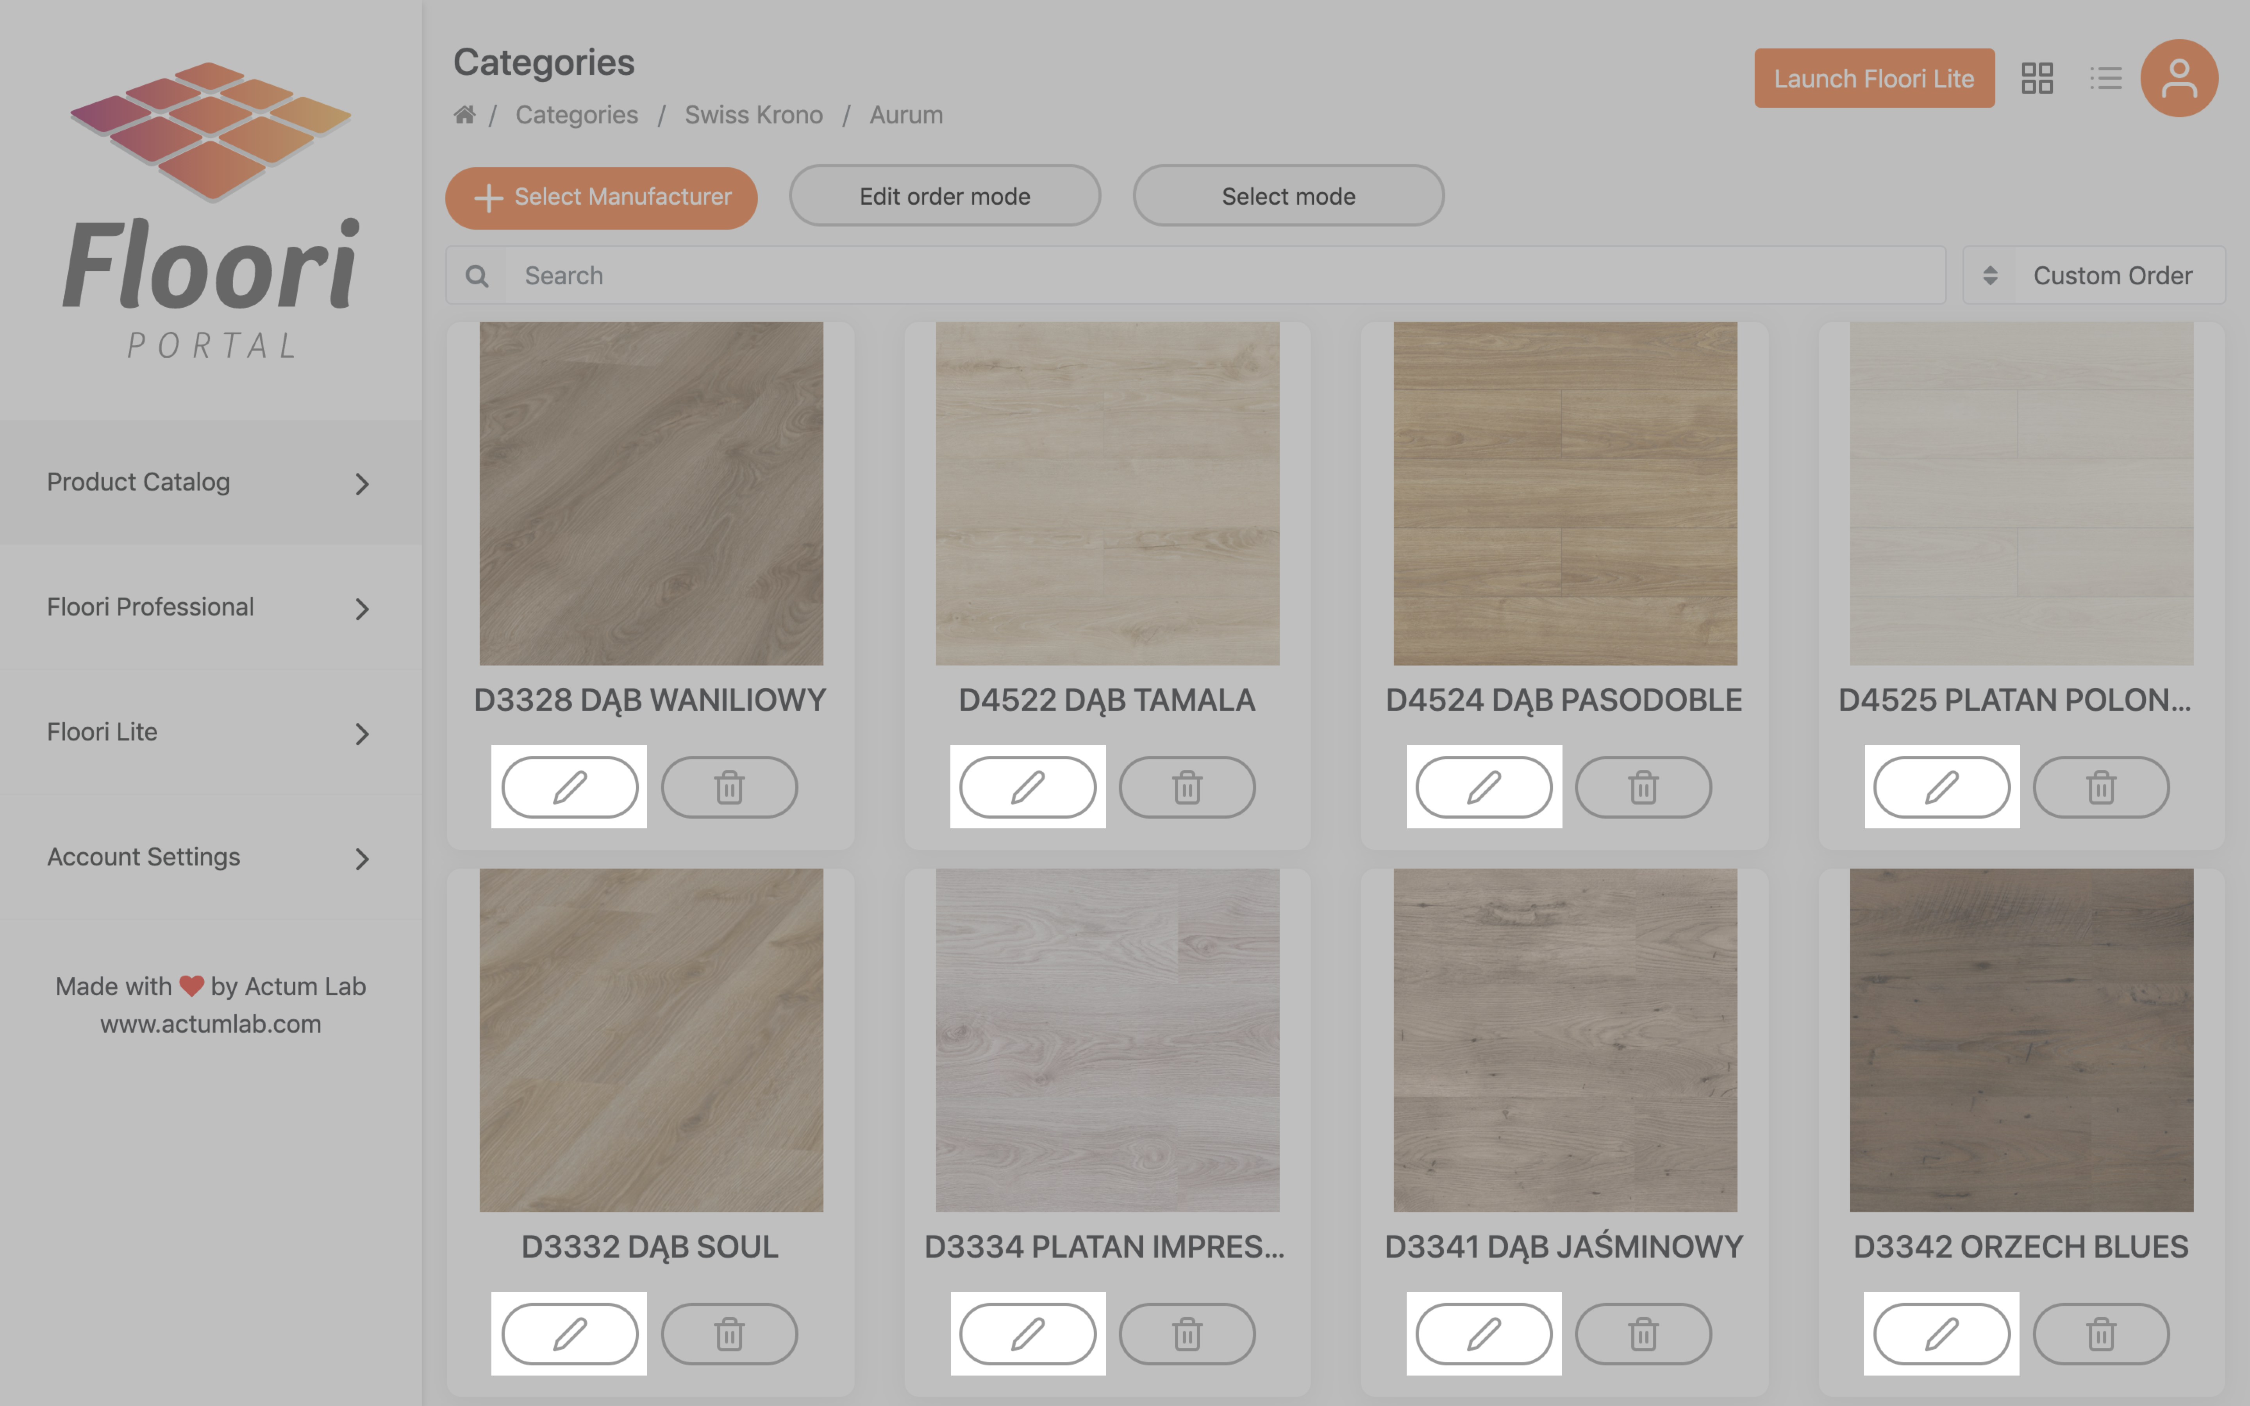Viewport: 2250px width, 1406px height.
Task: Click Select Manufacturer button
Action: click(x=602, y=197)
